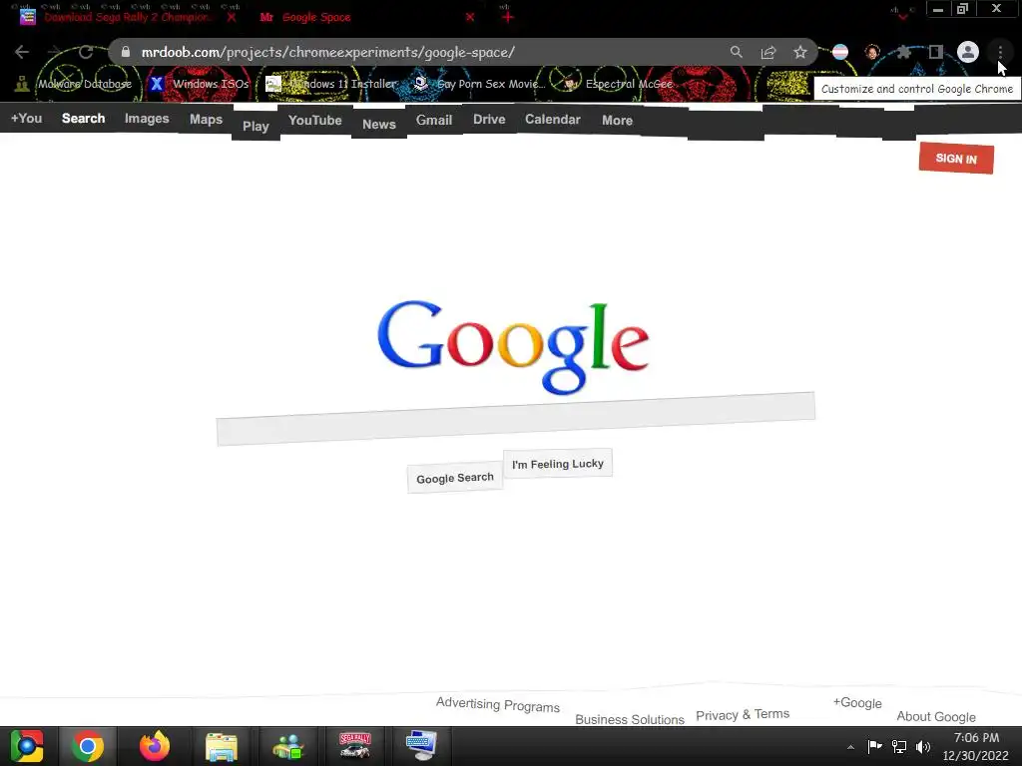Open the on-screen keyboard taskbar icon
The image size is (1022, 766).
[x=420, y=746]
